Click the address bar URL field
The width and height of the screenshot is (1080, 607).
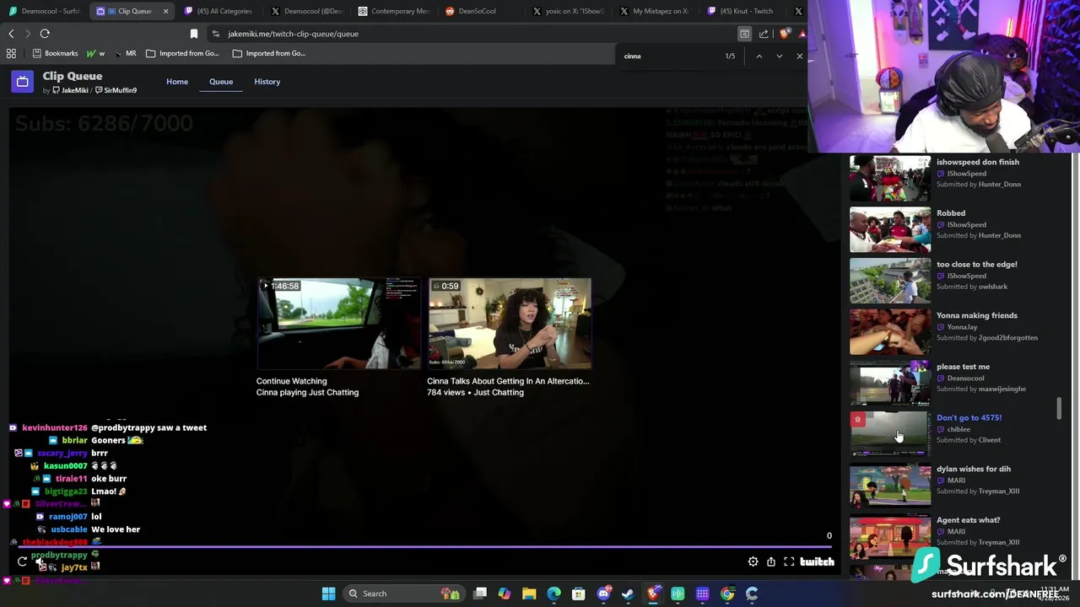[472, 34]
